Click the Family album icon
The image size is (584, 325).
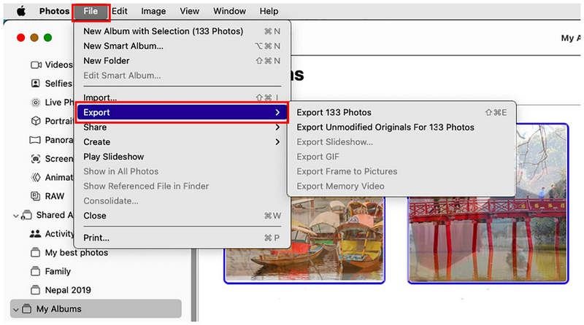[x=35, y=271]
